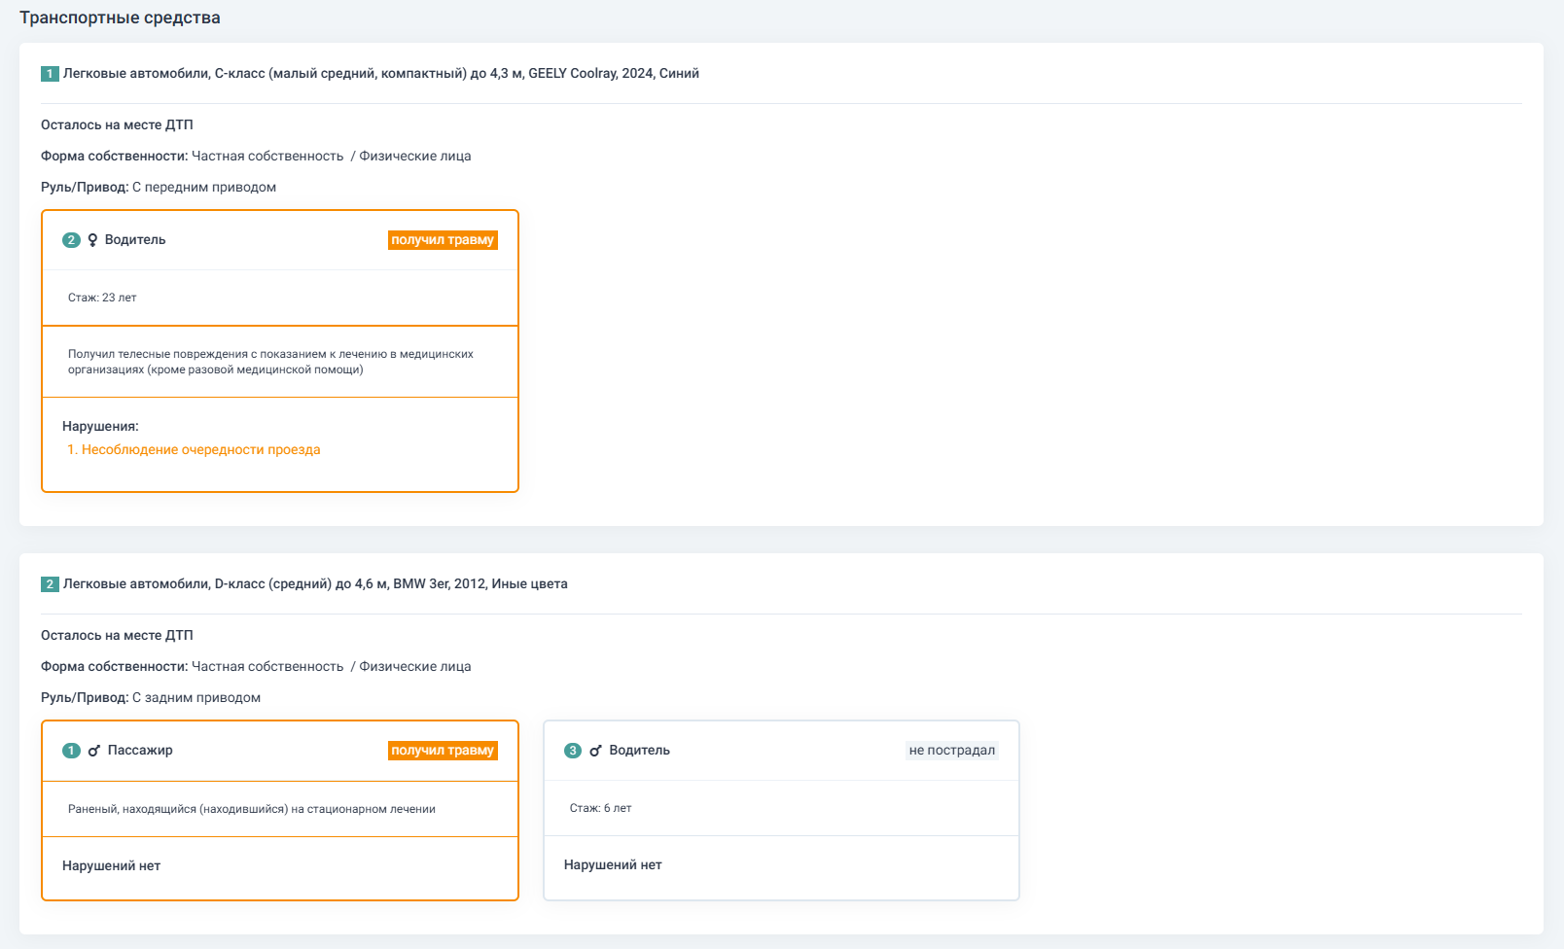Click 'Нарушений нет' in BMW driver card
Image resolution: width=1564 pixels, height=949 pixels.
pyautogui.click(x=613, y=864)
